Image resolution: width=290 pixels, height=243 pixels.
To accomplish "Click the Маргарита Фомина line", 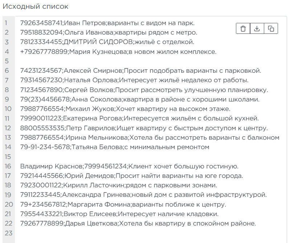I will (x=123, y=204).
